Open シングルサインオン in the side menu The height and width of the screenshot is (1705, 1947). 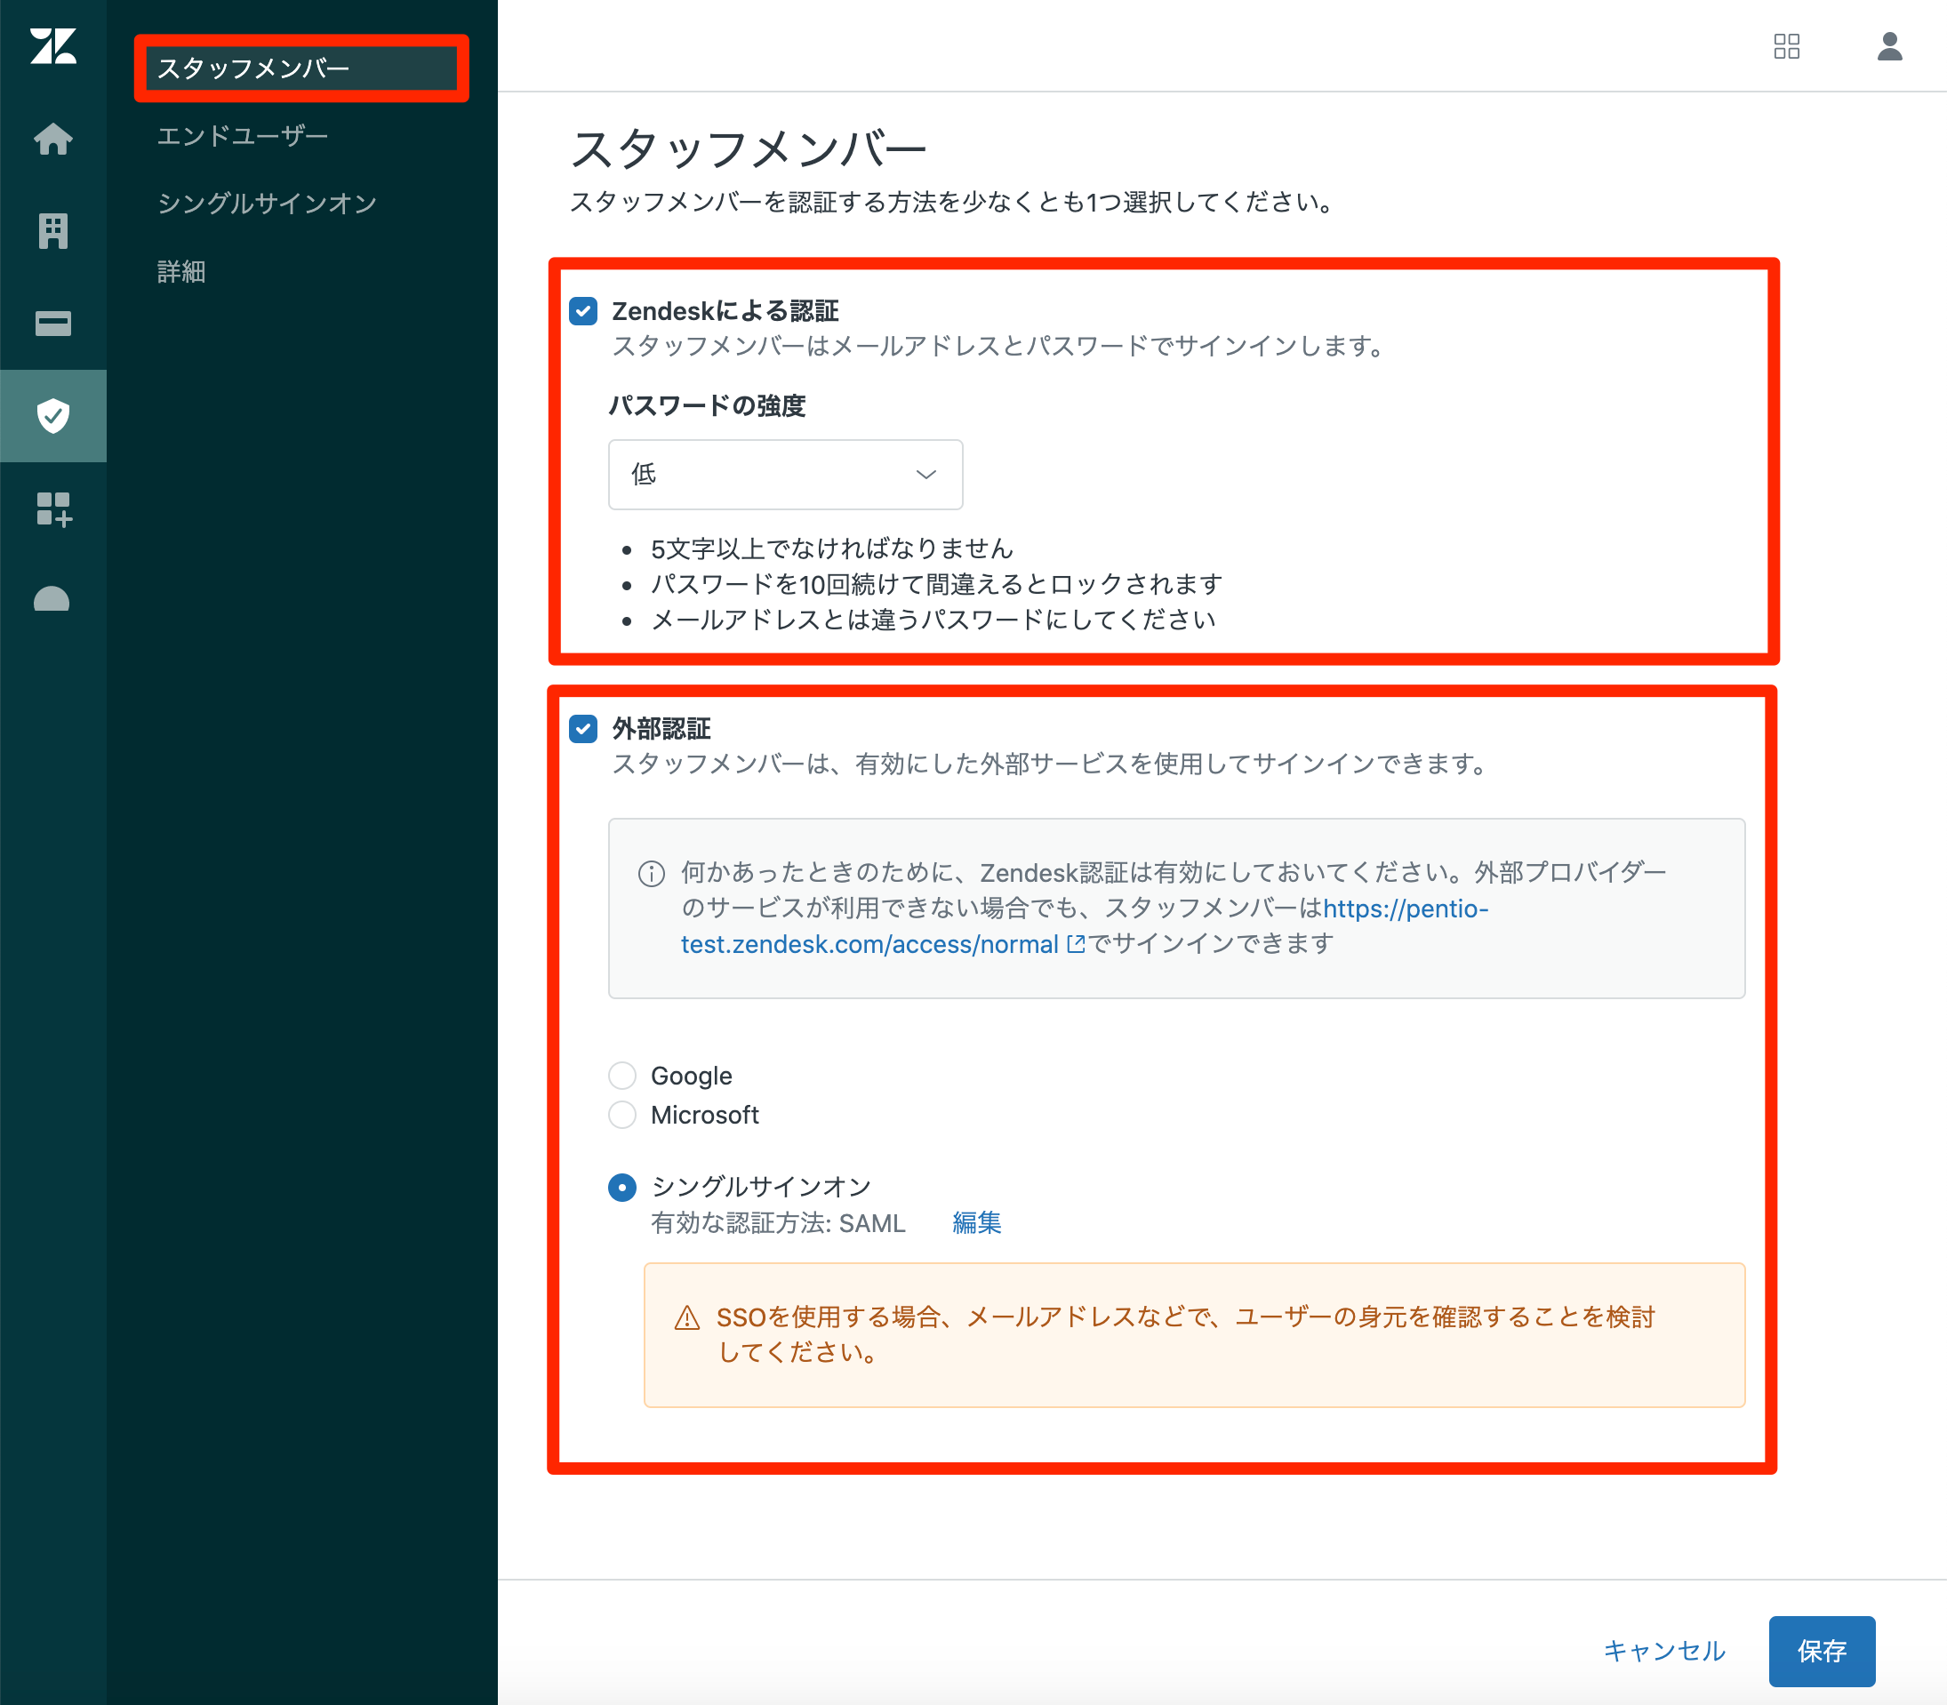click(268, 204)
